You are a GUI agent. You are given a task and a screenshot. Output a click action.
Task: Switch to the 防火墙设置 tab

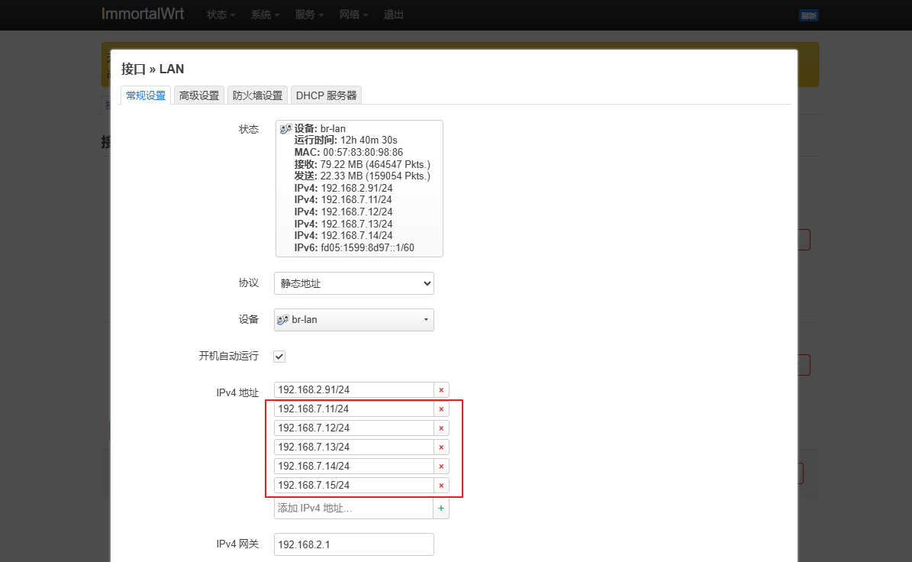pyautogui.click(x=257, y=95)
